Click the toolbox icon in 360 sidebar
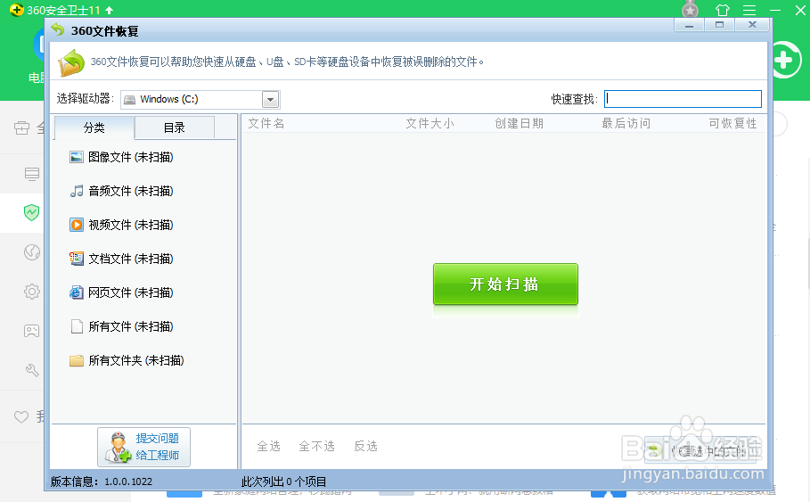This screenshot has height=502, width=810. 21,128
